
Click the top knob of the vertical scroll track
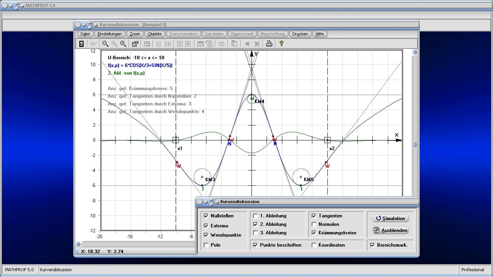tap(415, 52)
